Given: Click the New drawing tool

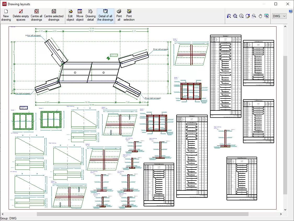Looking at the screenshot, I should pos(6,16).
